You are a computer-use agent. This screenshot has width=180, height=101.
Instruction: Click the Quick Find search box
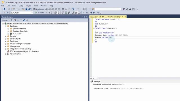108,9
